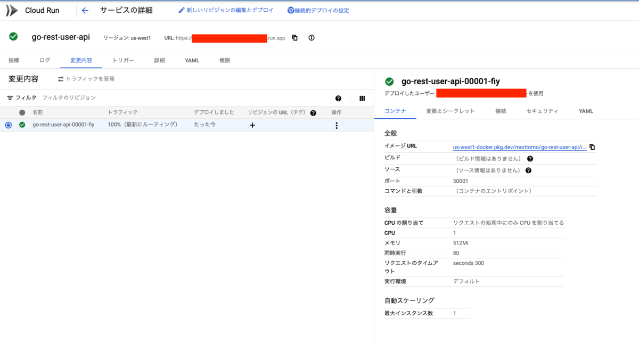Click the Cloud Run logo
The image size is (639, 342).
click(x=11, y=10)
